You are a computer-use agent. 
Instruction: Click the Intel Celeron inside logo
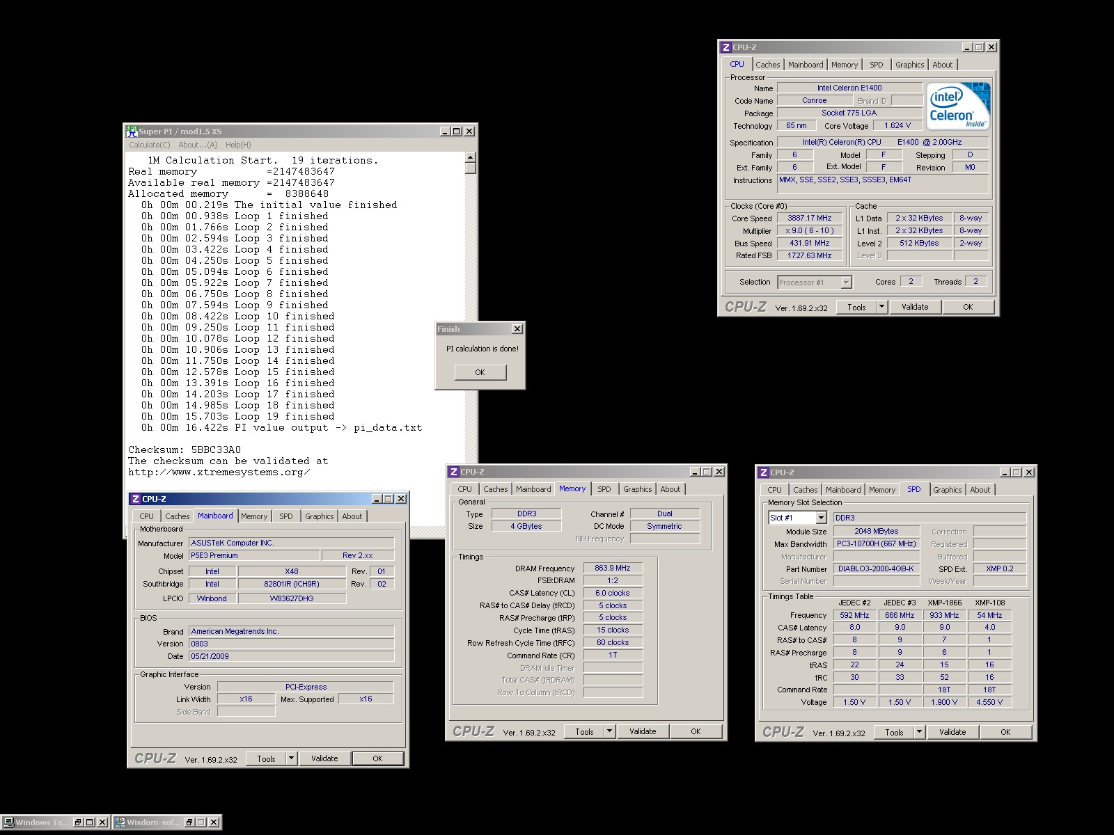coord(958,106)
